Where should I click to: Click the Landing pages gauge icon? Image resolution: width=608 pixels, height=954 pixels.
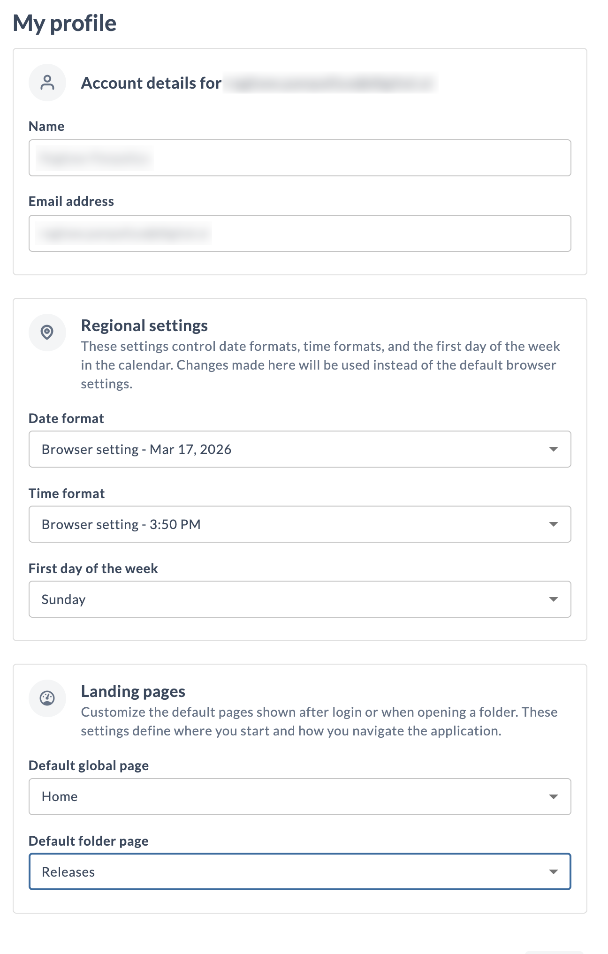(x=47, y=698)
